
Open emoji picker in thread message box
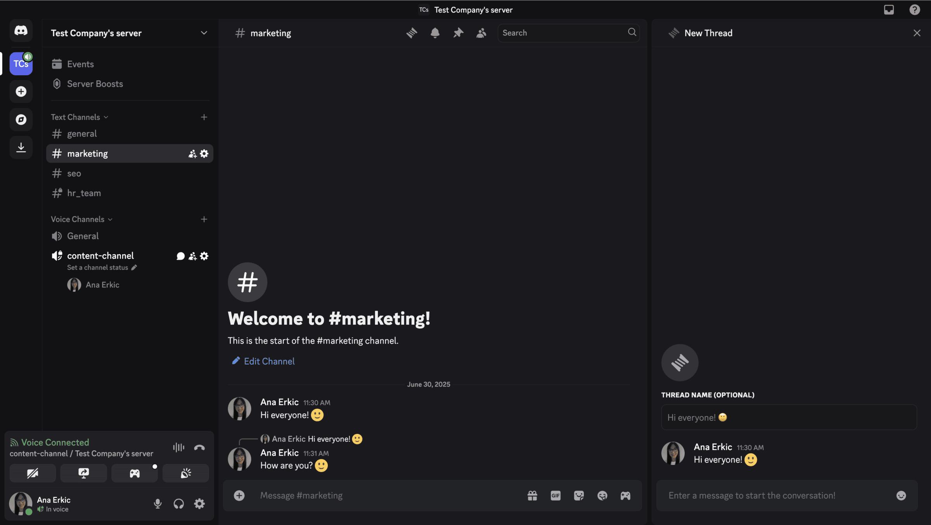901,496
